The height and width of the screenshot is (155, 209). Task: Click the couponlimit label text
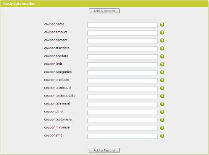tap(53, 64)
